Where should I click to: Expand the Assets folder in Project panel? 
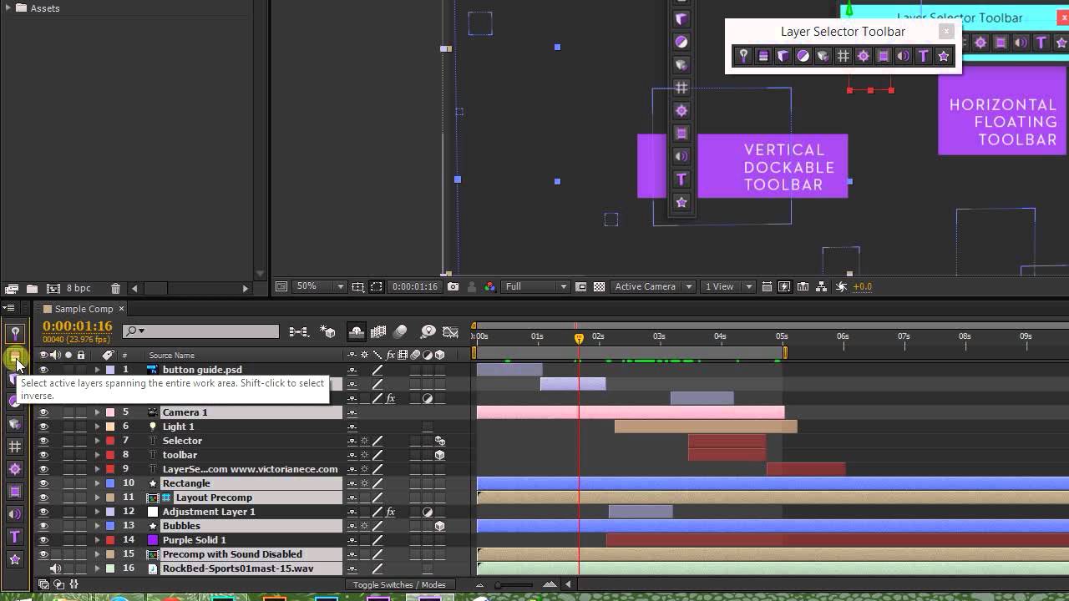point(8,8)
